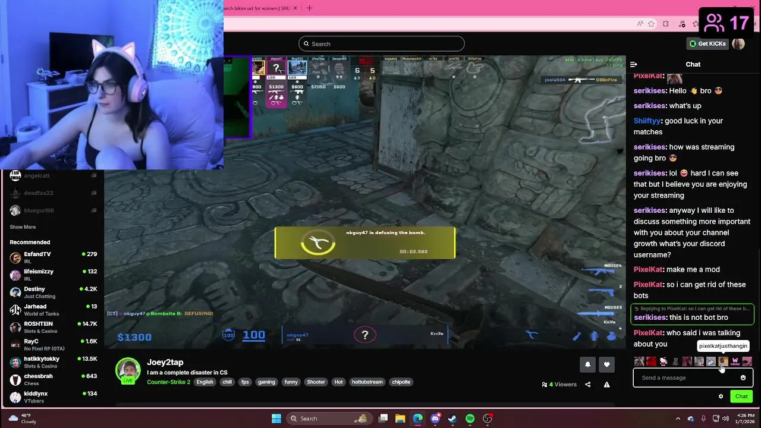Open Windows Start menu
761x428 pixels.
pos(276,418)
